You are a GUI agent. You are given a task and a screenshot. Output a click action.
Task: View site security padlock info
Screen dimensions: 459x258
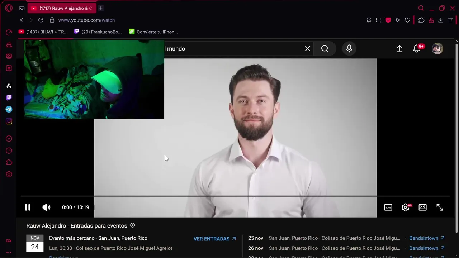52,20
